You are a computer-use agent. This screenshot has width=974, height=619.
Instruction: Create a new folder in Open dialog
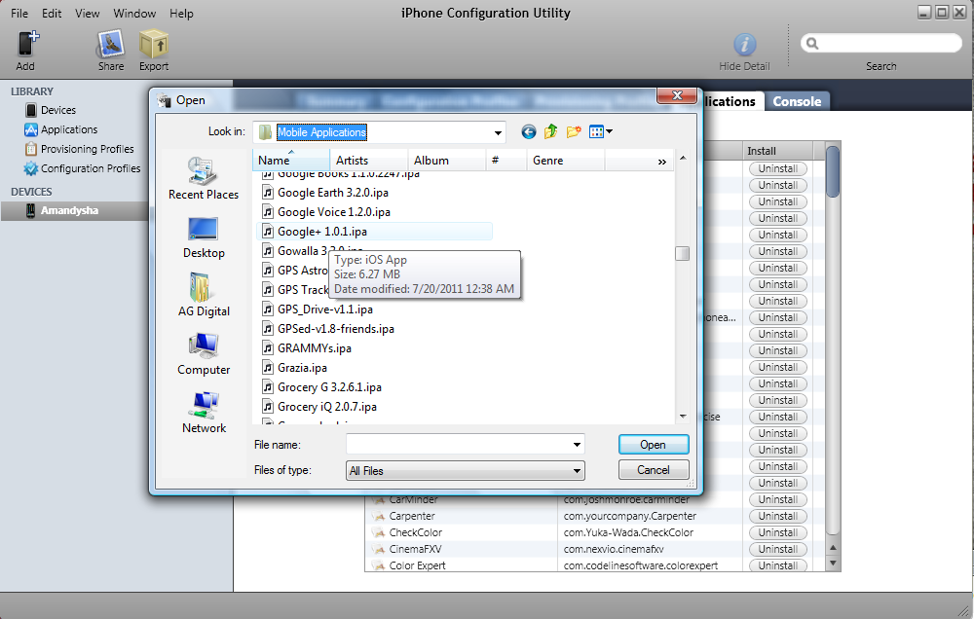pyautogui.click(x=574, y=131)
